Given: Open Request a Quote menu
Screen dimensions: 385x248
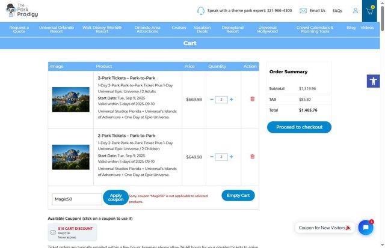Looking at the screenshot, I should (x=19, y=29).
